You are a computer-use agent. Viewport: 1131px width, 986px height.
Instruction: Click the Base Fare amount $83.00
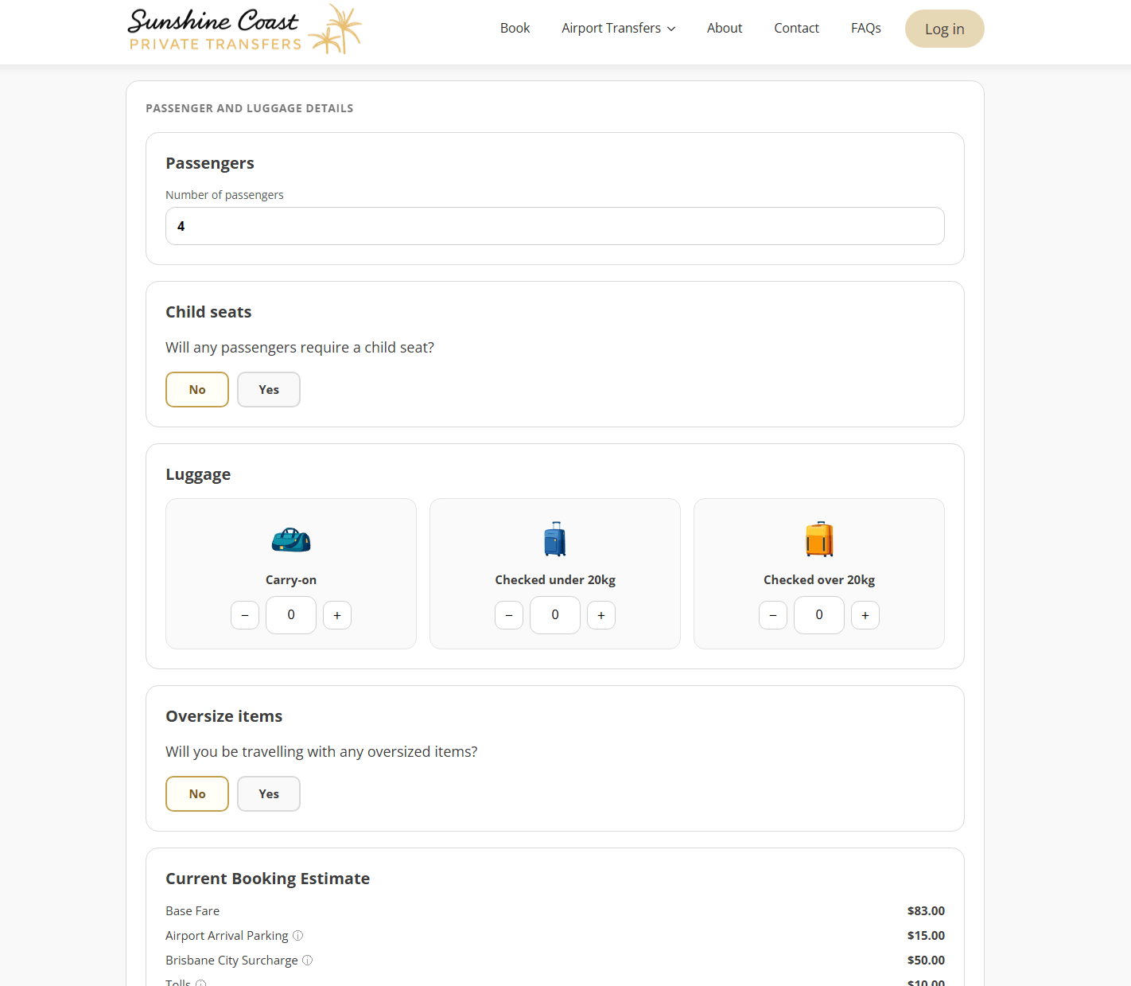926,911
